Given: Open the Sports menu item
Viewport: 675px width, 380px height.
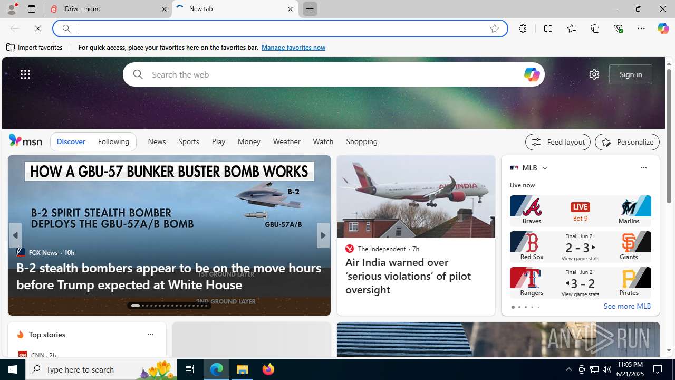Looking at the screenshot, I should click(188, 141).
